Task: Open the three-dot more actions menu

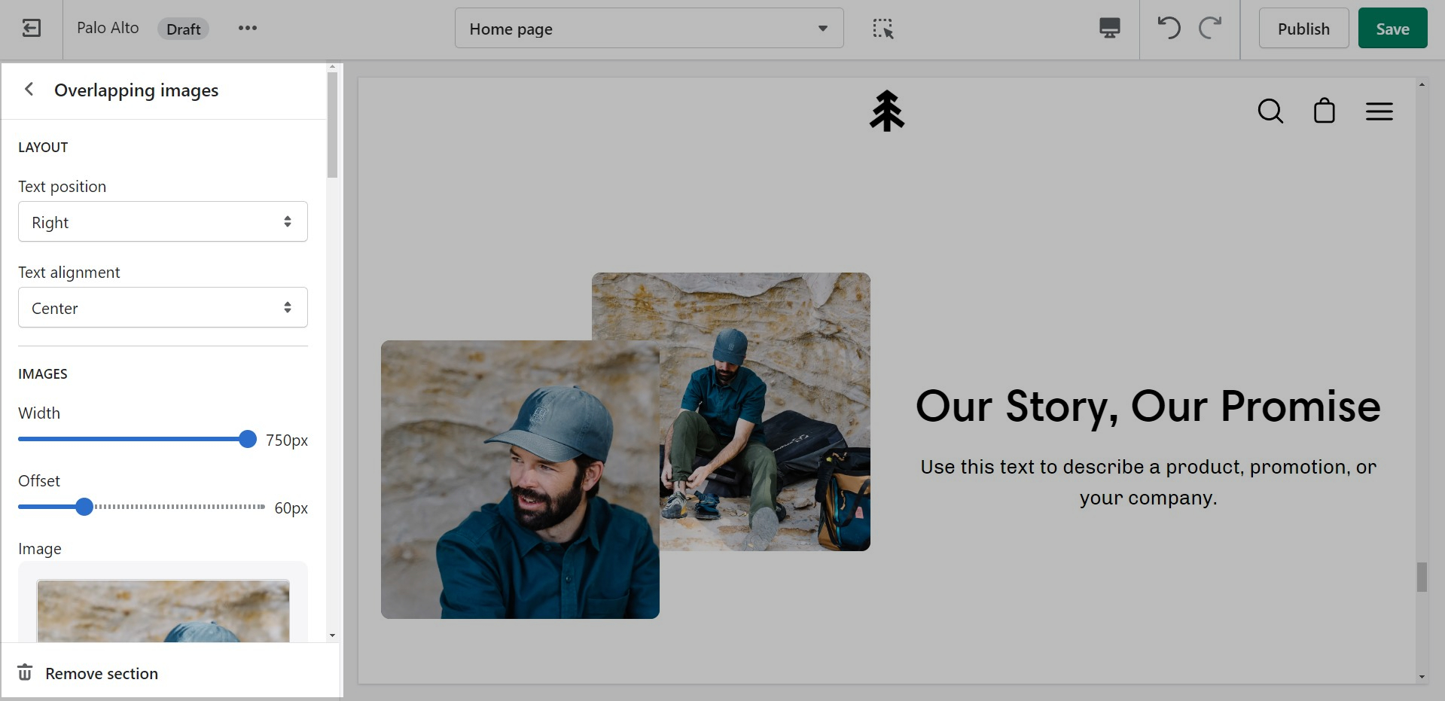Action: coord(247,29)
